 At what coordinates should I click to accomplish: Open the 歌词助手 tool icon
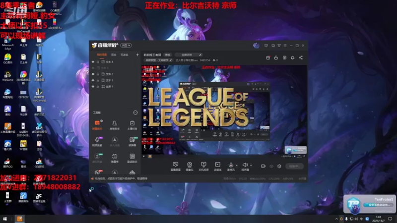tap(132, 158)
